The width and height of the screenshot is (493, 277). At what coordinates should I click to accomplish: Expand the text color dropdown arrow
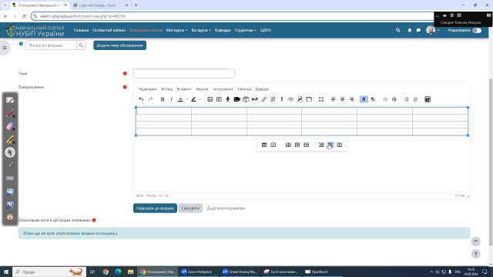186,99
